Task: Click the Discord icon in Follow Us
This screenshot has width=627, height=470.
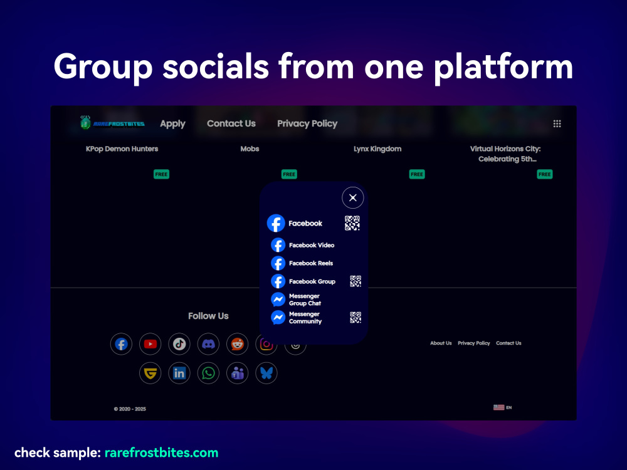Action: 208,344
